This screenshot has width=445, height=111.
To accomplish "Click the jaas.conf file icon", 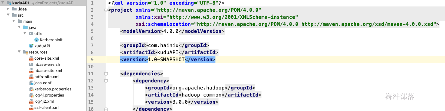I will (x=31, y=83).
